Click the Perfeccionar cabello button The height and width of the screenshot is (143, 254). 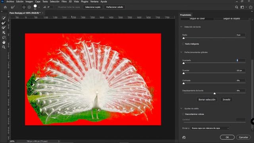click(115, 7)
